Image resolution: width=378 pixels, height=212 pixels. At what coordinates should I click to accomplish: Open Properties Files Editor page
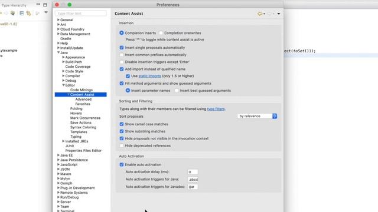point(83,151)
